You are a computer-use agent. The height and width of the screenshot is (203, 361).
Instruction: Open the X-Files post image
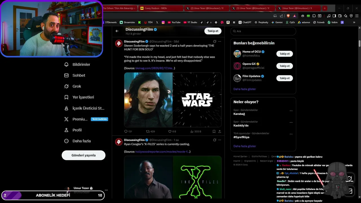click(173, 177)
